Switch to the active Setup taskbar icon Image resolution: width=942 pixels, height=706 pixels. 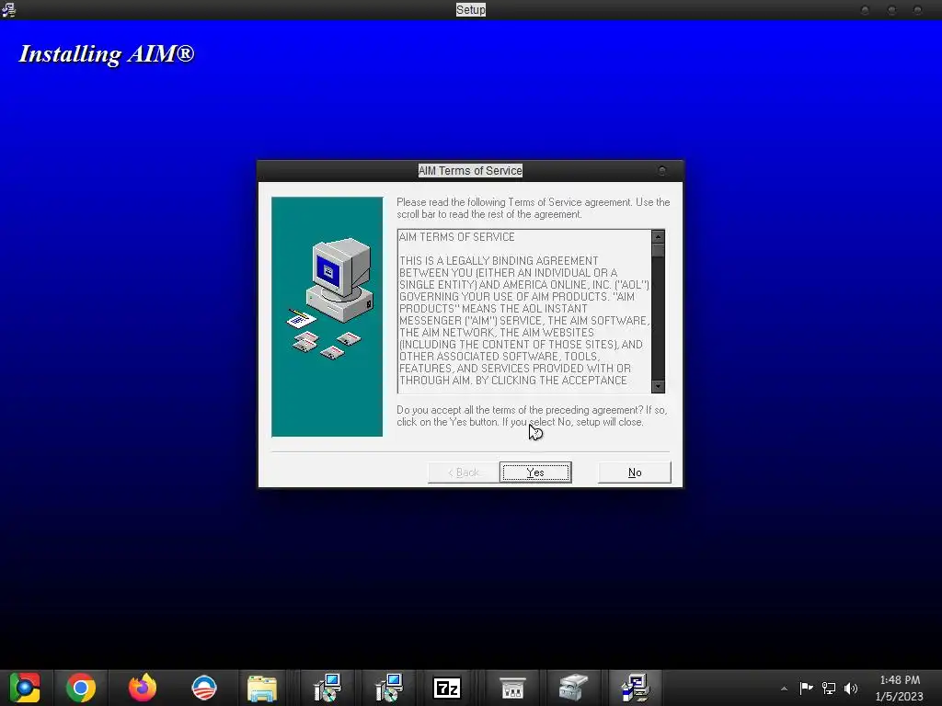[x=635, y=688]
